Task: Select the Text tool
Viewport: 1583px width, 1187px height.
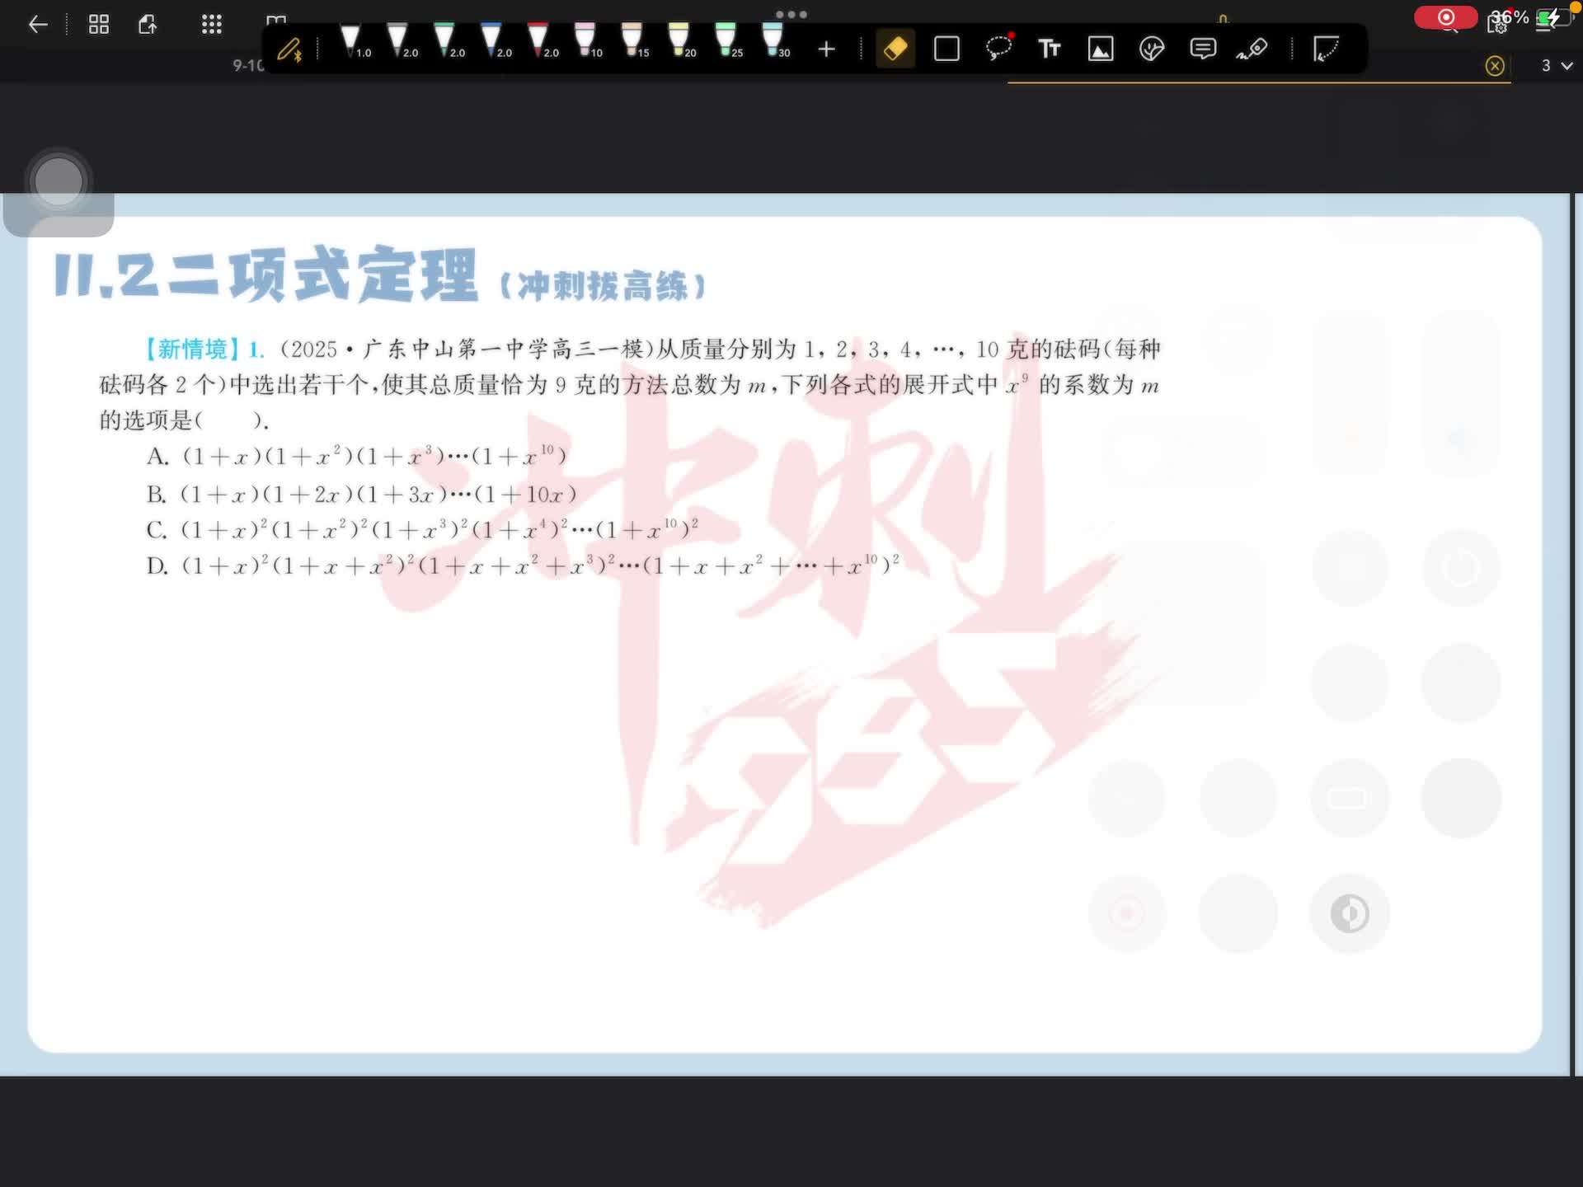Action: pos(1049,49)
